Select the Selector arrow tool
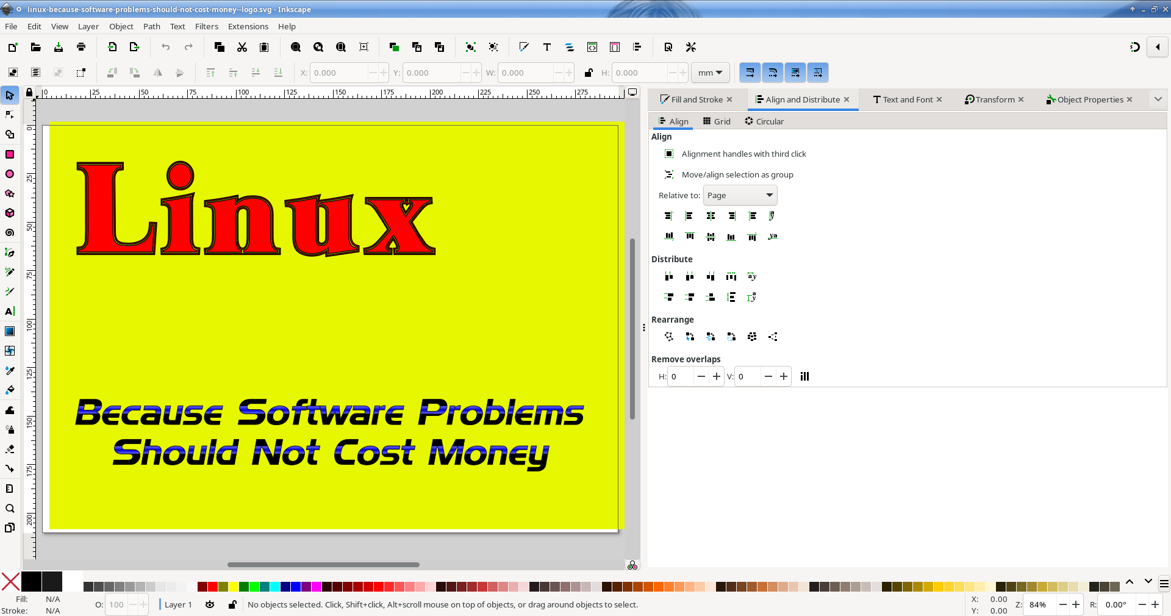This screenshot has width=1171, height=616. pyautogui.click(x=10, y=95)
